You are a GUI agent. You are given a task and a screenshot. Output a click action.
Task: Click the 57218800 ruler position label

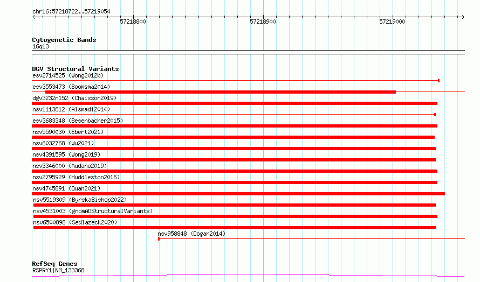point(133,22)
